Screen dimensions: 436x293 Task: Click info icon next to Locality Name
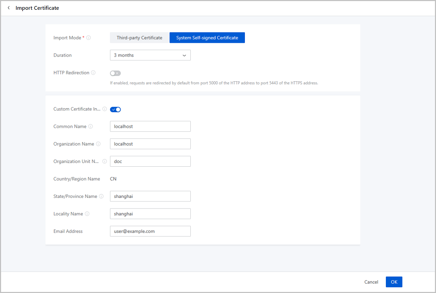[87, 214]
